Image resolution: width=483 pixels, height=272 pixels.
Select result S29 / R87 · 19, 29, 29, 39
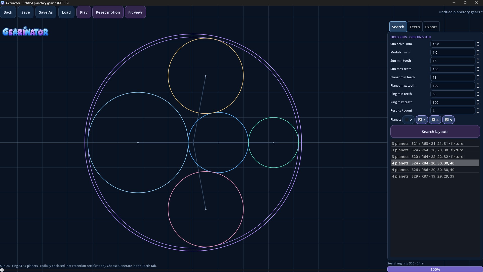(435, 176)
